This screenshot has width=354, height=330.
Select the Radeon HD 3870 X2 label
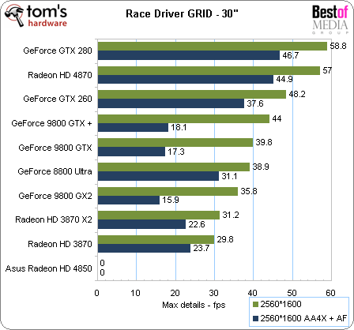(54, 219)
